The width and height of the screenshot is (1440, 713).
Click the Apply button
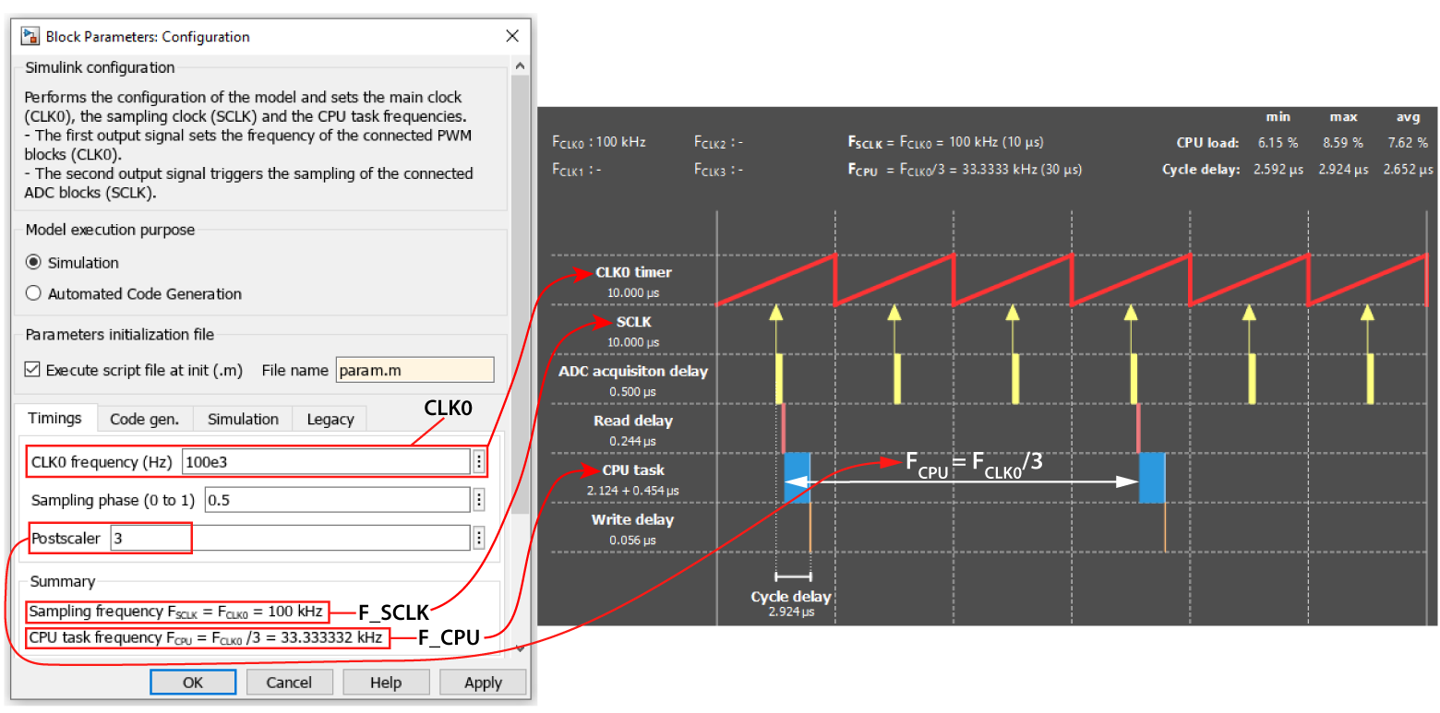point(483,683)
